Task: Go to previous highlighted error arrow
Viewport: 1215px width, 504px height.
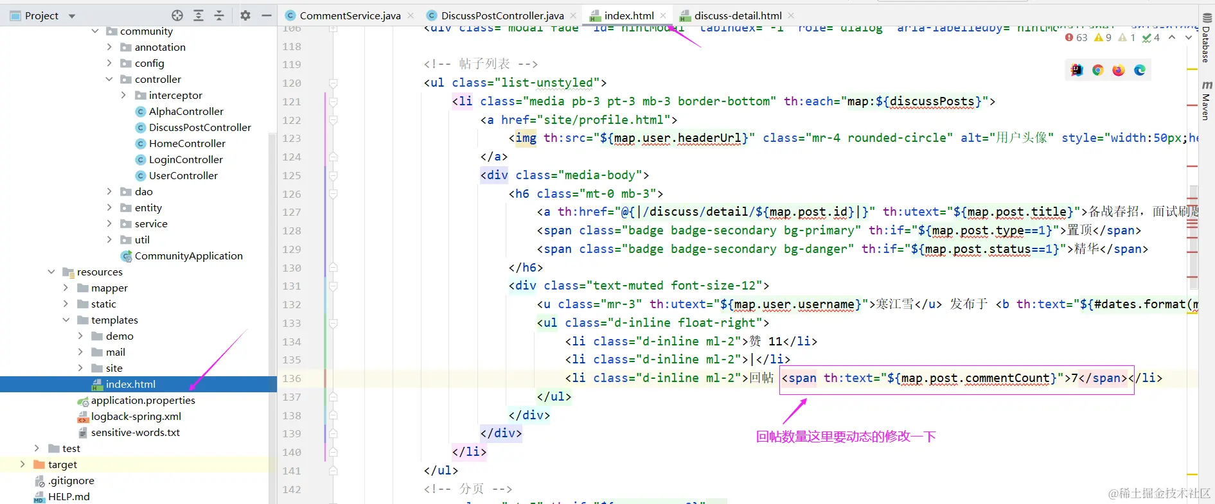Action: [x=1172, y=37]
